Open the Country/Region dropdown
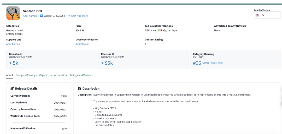Image resolution: width=282 pixels, height=134 pixels. [x=267, y=15]
